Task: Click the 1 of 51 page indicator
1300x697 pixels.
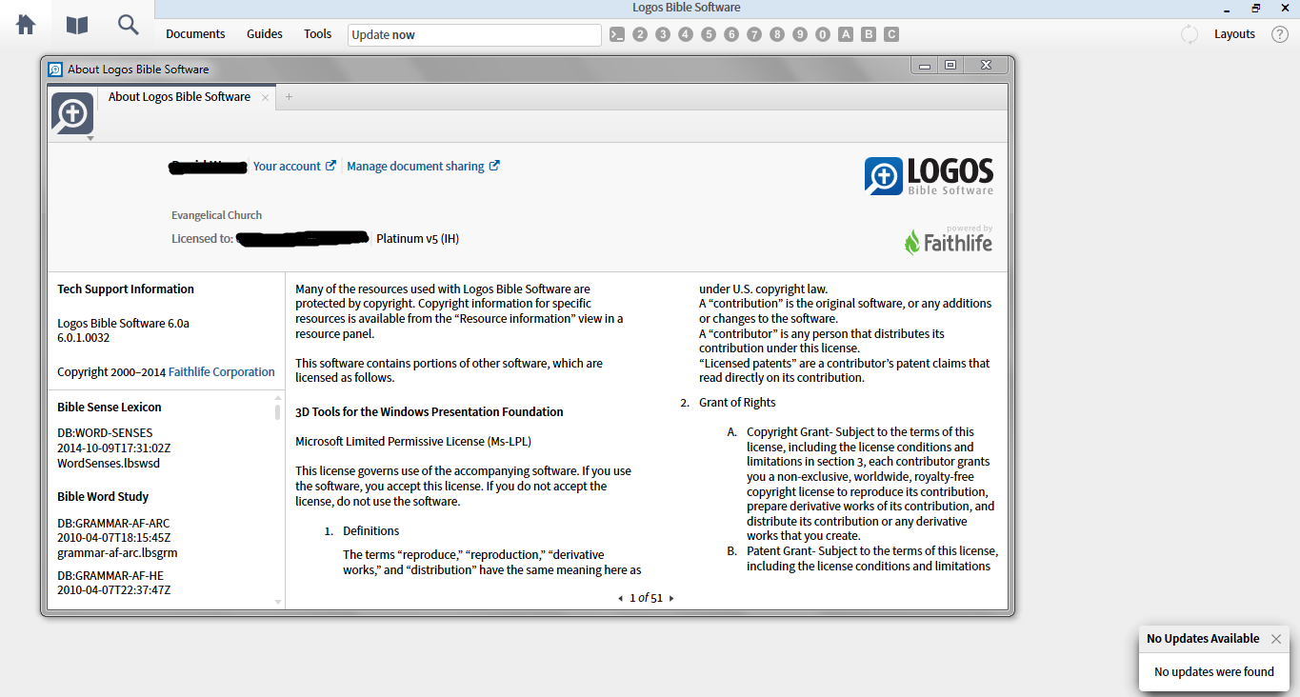Action: click(x=646, y=598)
